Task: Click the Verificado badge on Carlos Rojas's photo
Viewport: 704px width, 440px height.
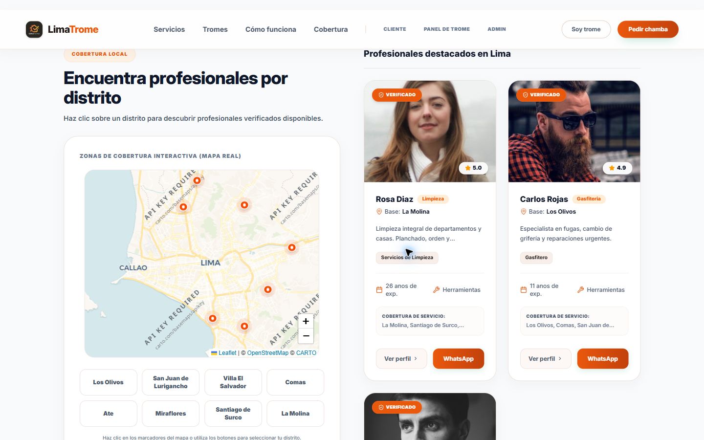Action: pos(541,95)
